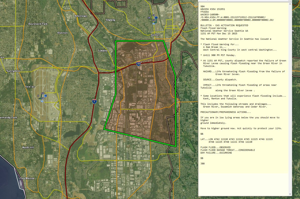The height and width of the screenshot is (199, 300).
Task: Click the Skyway place label
Action: (x=110, y=20)
